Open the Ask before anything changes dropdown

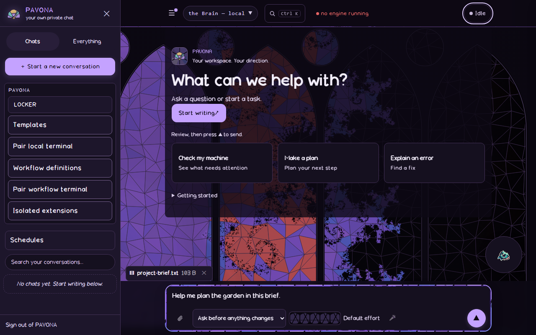point(239,318)
